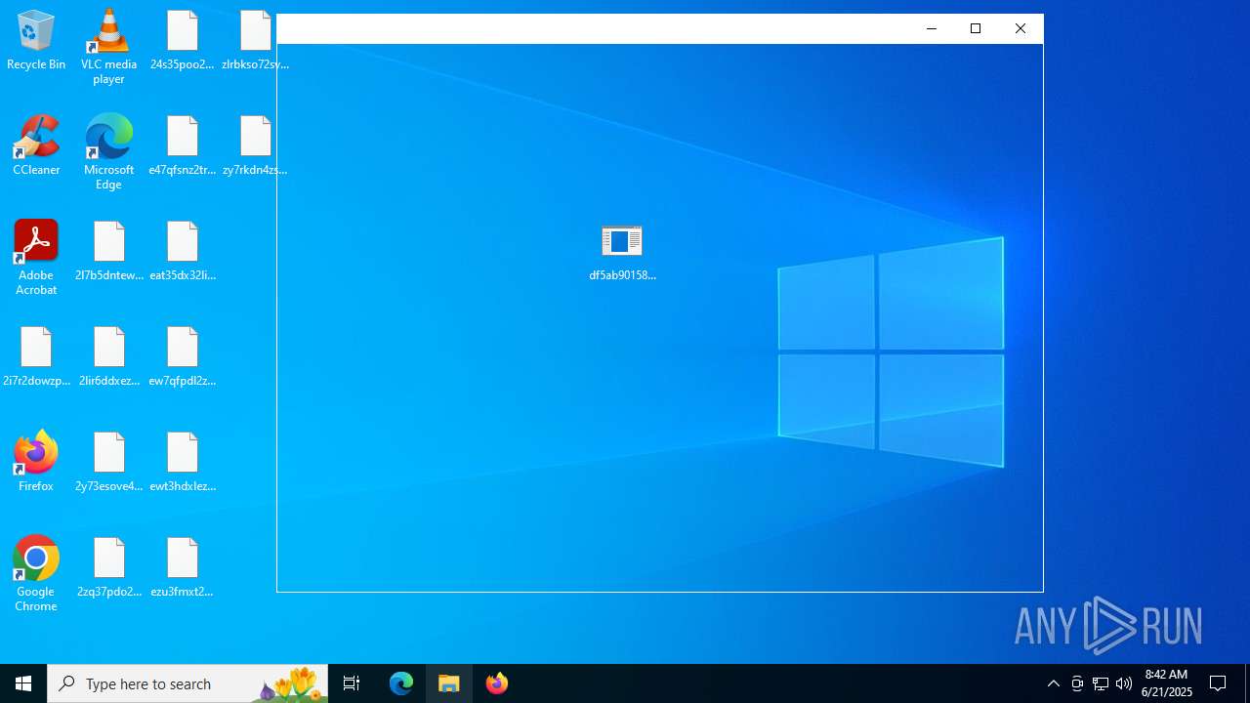Close the open window
Screen dimensions: 1250x703
tap(1021, 28)
